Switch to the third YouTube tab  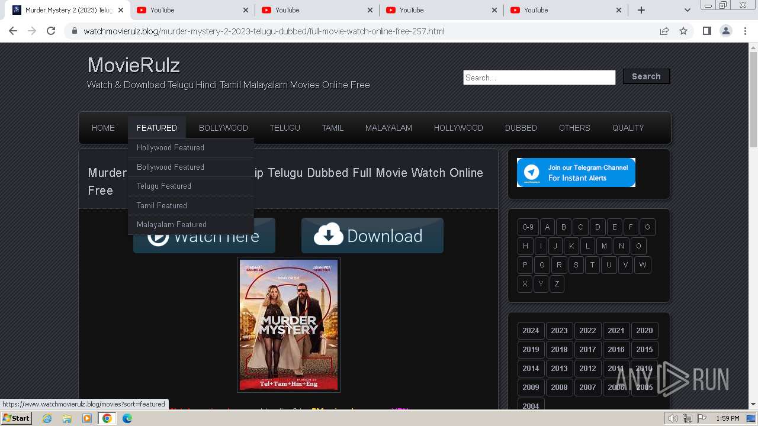(x=441, y=10)
